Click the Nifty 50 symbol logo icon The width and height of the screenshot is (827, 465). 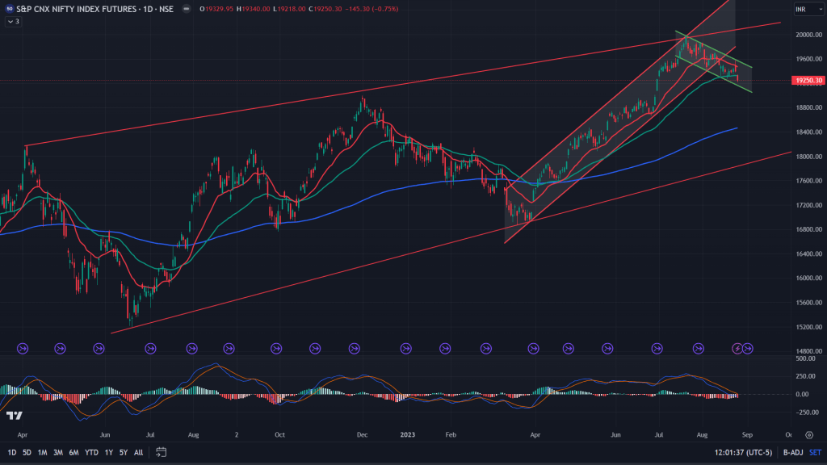pyautogui.click(x=8, y=9)
